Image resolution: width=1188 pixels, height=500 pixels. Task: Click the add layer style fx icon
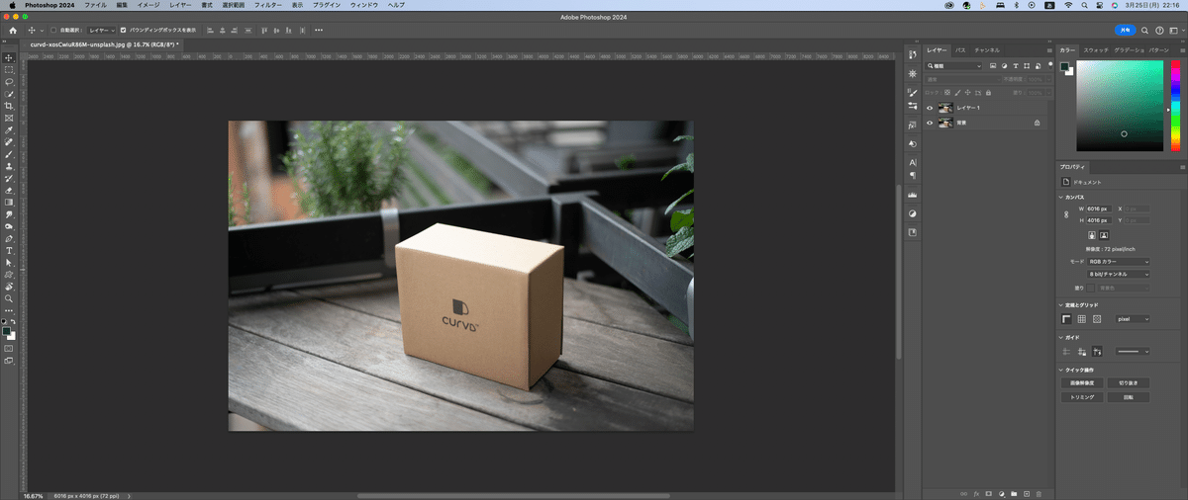tap(976, 492)
